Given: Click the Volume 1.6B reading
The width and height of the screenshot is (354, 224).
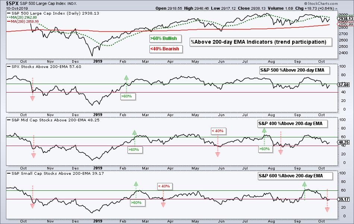Looking at the screenshot, I should [x=280, y=8].
